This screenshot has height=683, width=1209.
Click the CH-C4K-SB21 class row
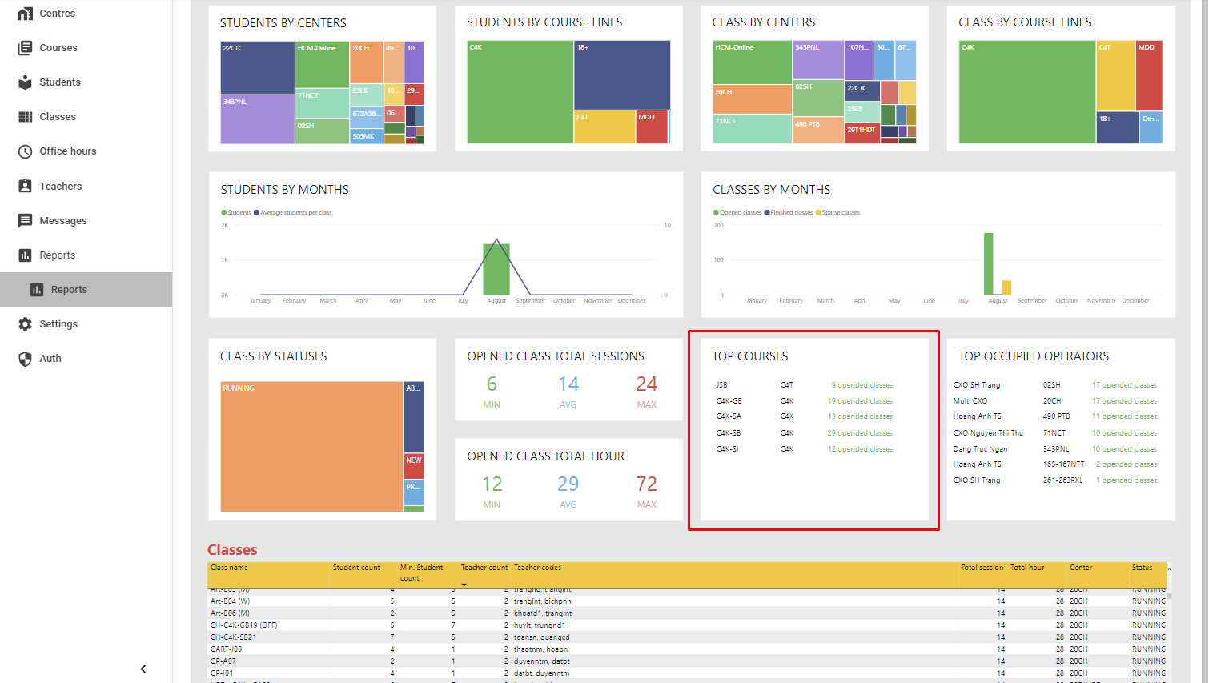tap(688, 637)
